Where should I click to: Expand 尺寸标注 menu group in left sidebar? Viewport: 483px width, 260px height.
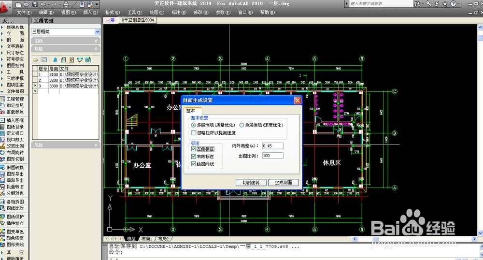(x=15, y=53)
